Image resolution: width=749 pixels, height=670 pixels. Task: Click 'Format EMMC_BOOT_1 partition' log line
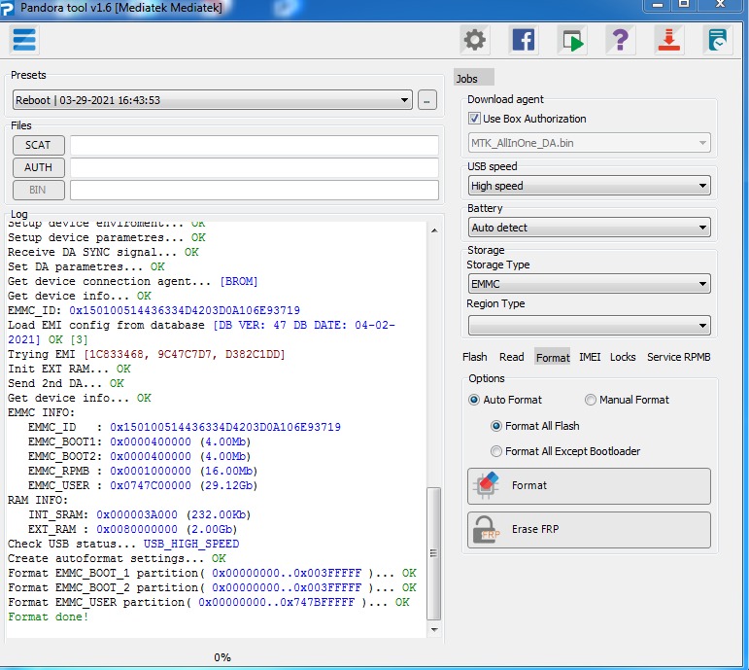point(212,573)
